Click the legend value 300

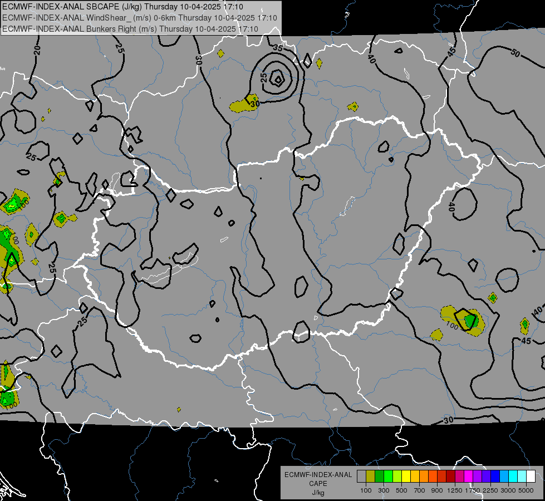point(384,490)
